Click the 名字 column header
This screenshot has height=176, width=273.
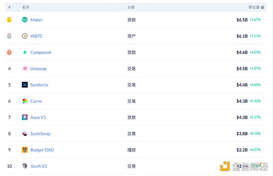[x=25, y=7]
